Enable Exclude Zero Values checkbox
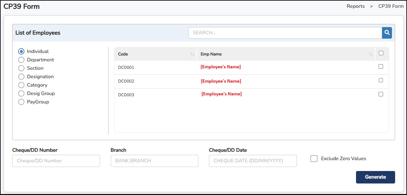 coord(314,159)
